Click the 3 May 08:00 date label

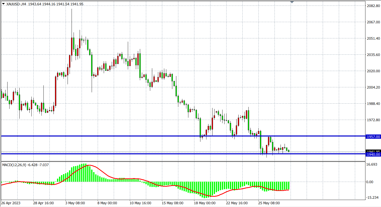[x=75, y=203]
